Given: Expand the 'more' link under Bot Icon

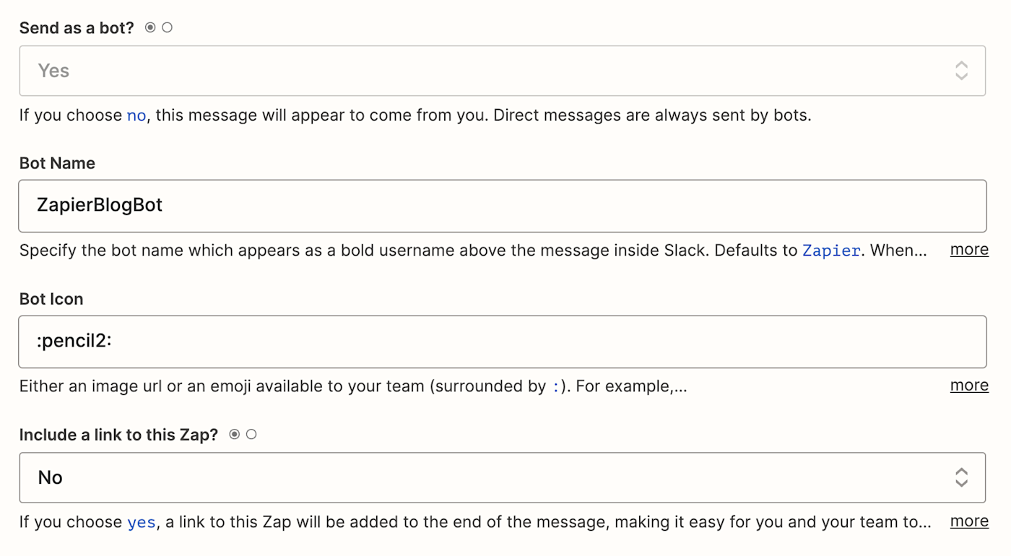Looking at the screenshot, I should pyautogui.click(x=969, y=386).
